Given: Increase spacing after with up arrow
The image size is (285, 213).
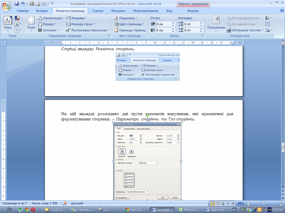Looking at the screenshot, I should point(201,29).
